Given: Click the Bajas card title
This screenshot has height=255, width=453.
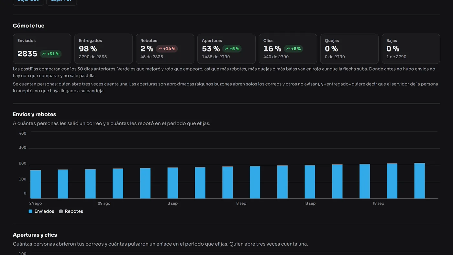Looking at the screenshot, I should pos(392,41).
